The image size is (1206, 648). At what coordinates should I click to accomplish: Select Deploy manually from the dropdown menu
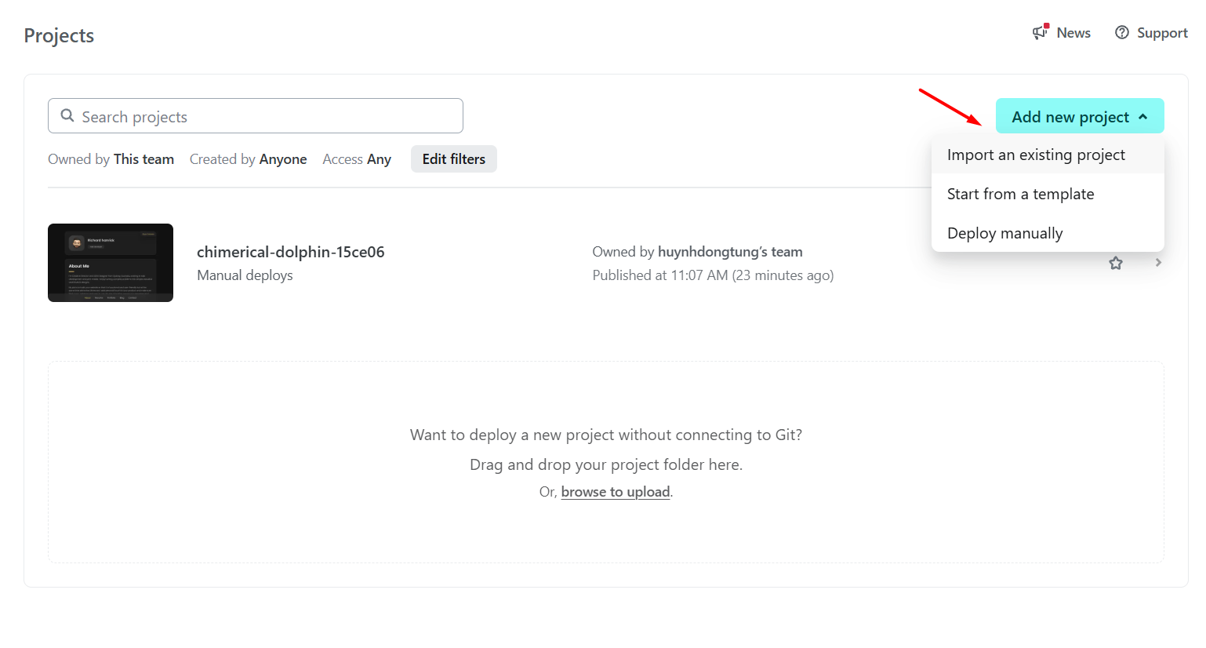[x=1004, y=233]
